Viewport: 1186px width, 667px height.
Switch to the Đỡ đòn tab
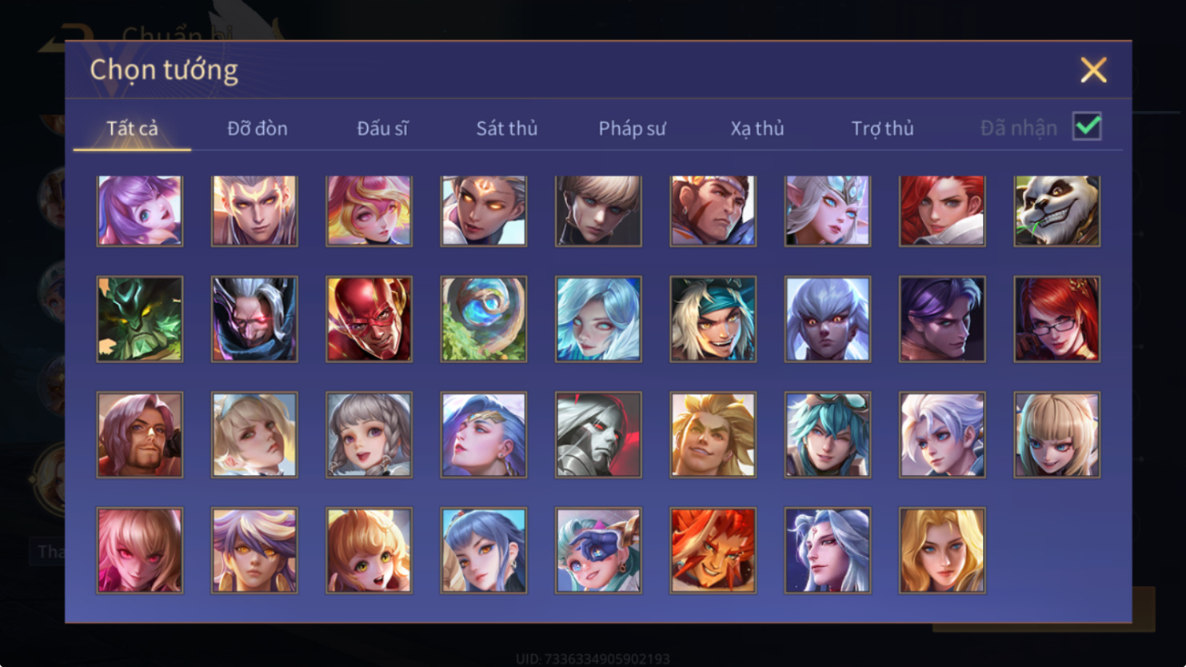click(258, 128)
